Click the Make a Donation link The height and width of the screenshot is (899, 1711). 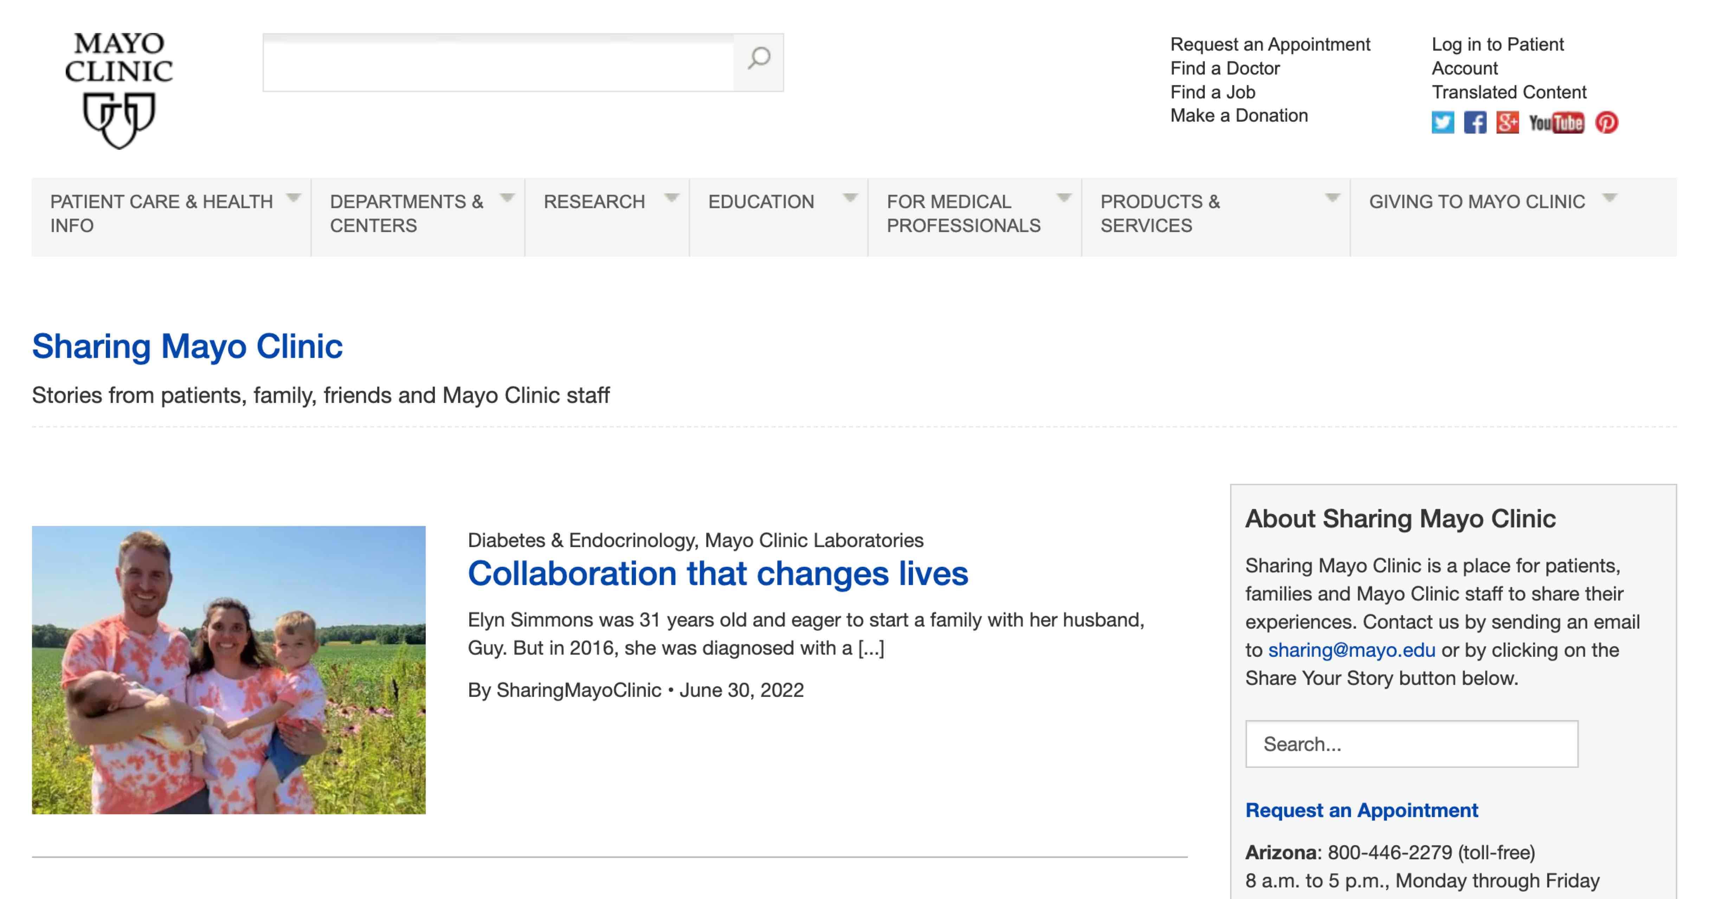1239,116
